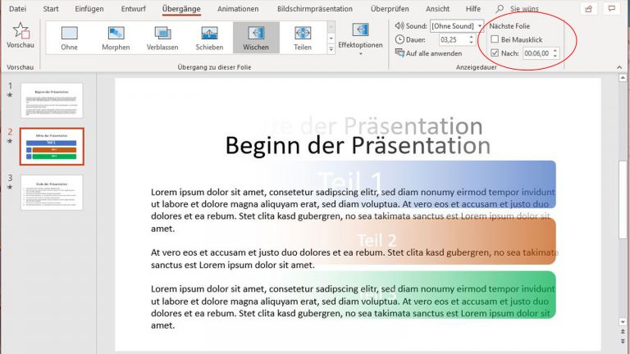Apply the Wischen transition
Viewport: 630px width, 354px height.
tap(256, 37)
